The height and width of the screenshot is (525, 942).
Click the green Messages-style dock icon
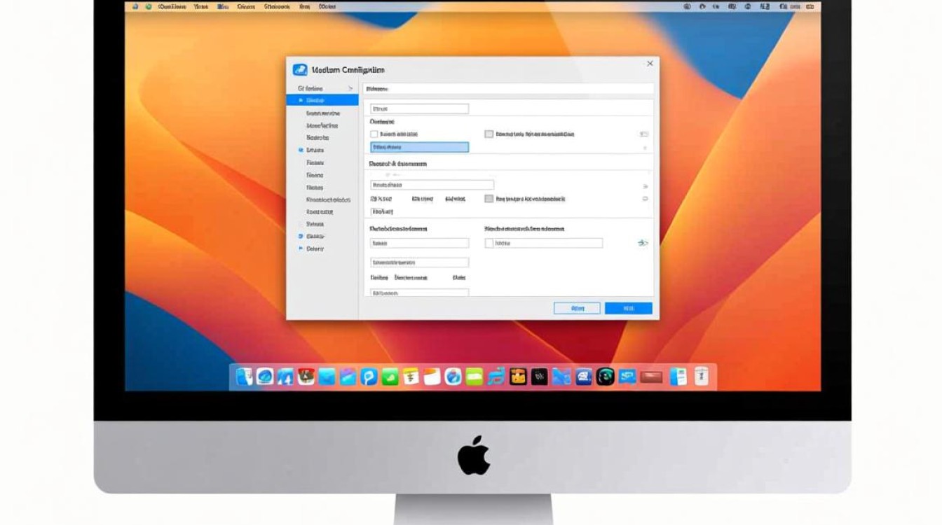point(390,377)
